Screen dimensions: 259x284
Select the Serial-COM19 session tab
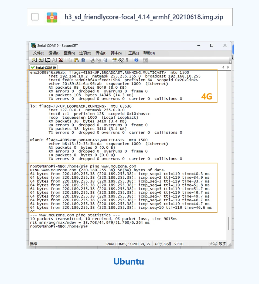(43, 67)
